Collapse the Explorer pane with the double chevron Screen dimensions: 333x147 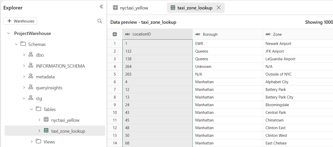coord(101,7)
